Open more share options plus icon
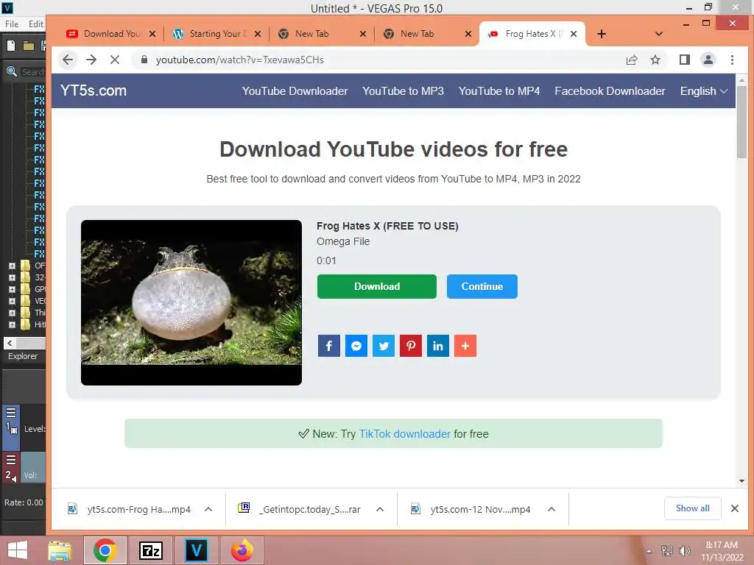Screen dimensions: 754x565 [x=465, y=346]
